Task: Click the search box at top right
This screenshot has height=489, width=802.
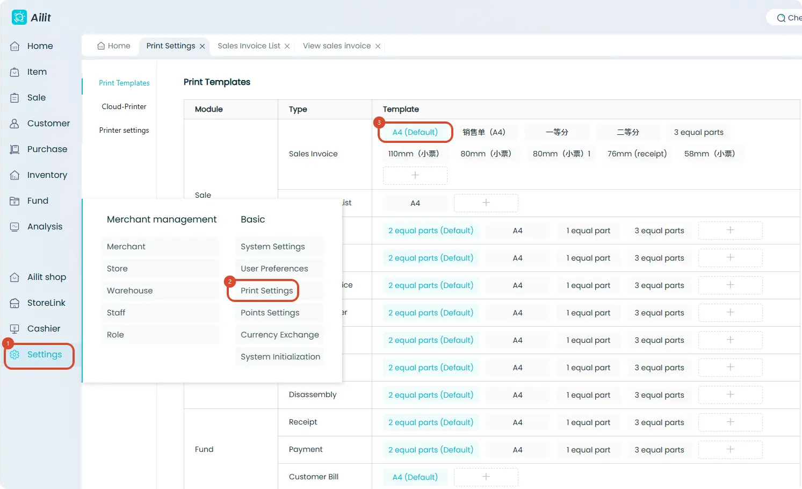Action: point(785,18)
